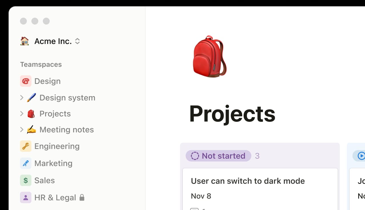Open the Meeting notes page
This screenshot has height=210, width=365.
[67, 130]
